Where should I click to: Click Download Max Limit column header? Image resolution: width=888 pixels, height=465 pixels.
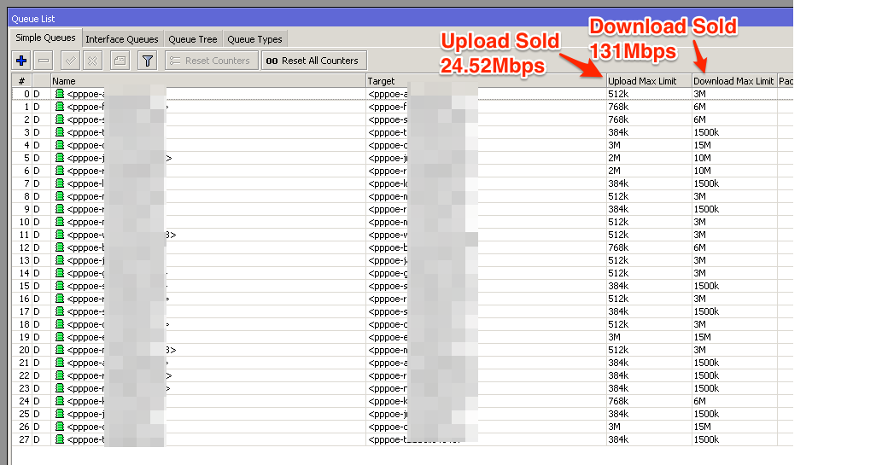click(734, 81)
